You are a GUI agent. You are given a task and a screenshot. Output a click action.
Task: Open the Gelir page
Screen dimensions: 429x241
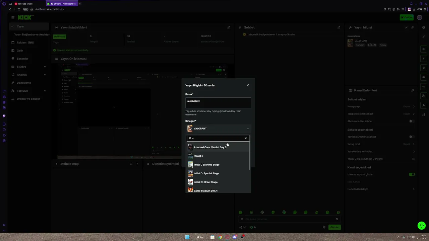(29, 51)
